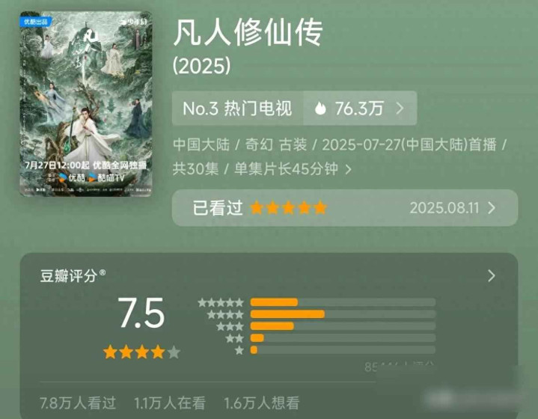Open the 76.3万 popularity chevron
The height and width of the screenshot is (419, 538).
(x=400, y=108)
